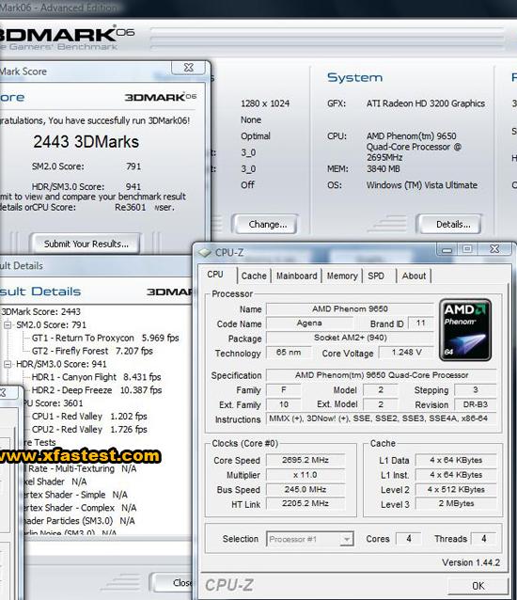Image resolution: width=517 pixels, height=600 pixels.
Task: Open the Processor #1 selection dropdown
Action: tap(347, 539)
